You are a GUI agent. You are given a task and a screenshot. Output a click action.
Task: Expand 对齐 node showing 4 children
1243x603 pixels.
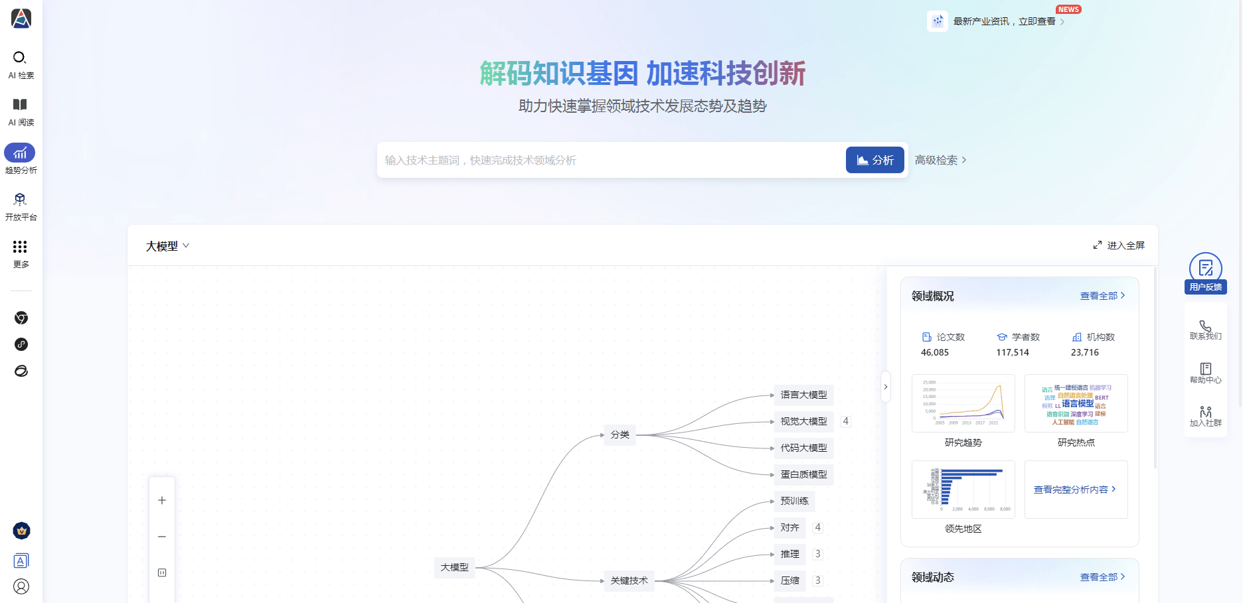click(817, 527)
